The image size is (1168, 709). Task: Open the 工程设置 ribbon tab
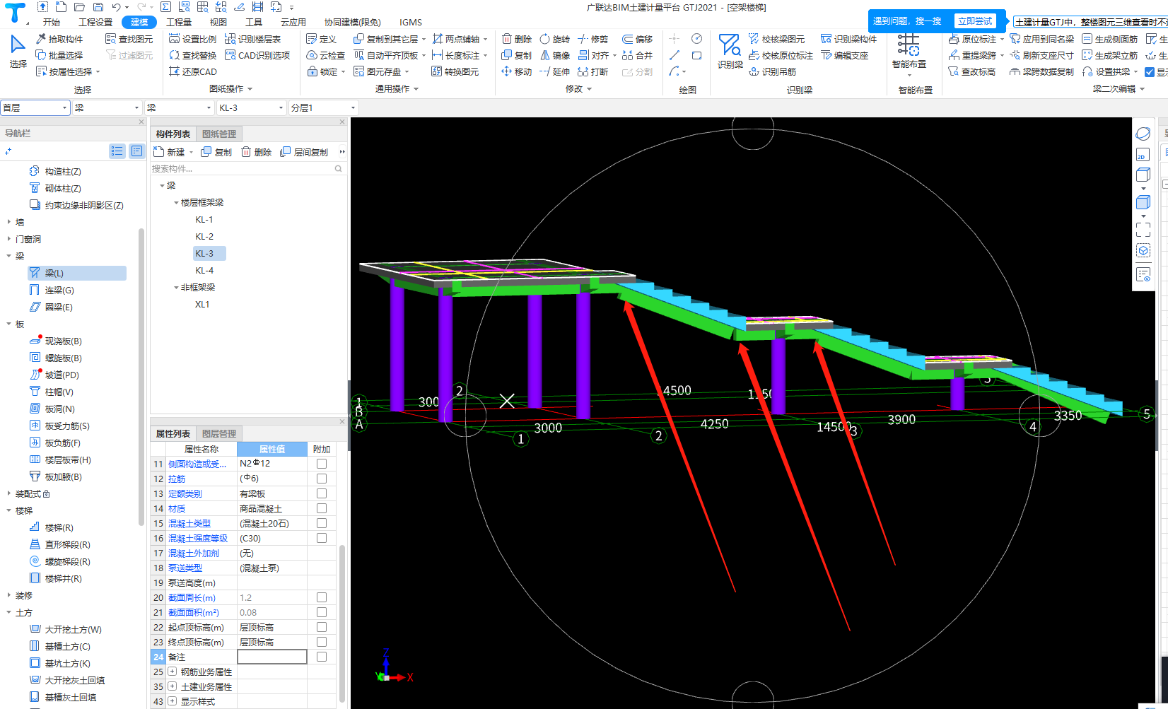point(95,22)
